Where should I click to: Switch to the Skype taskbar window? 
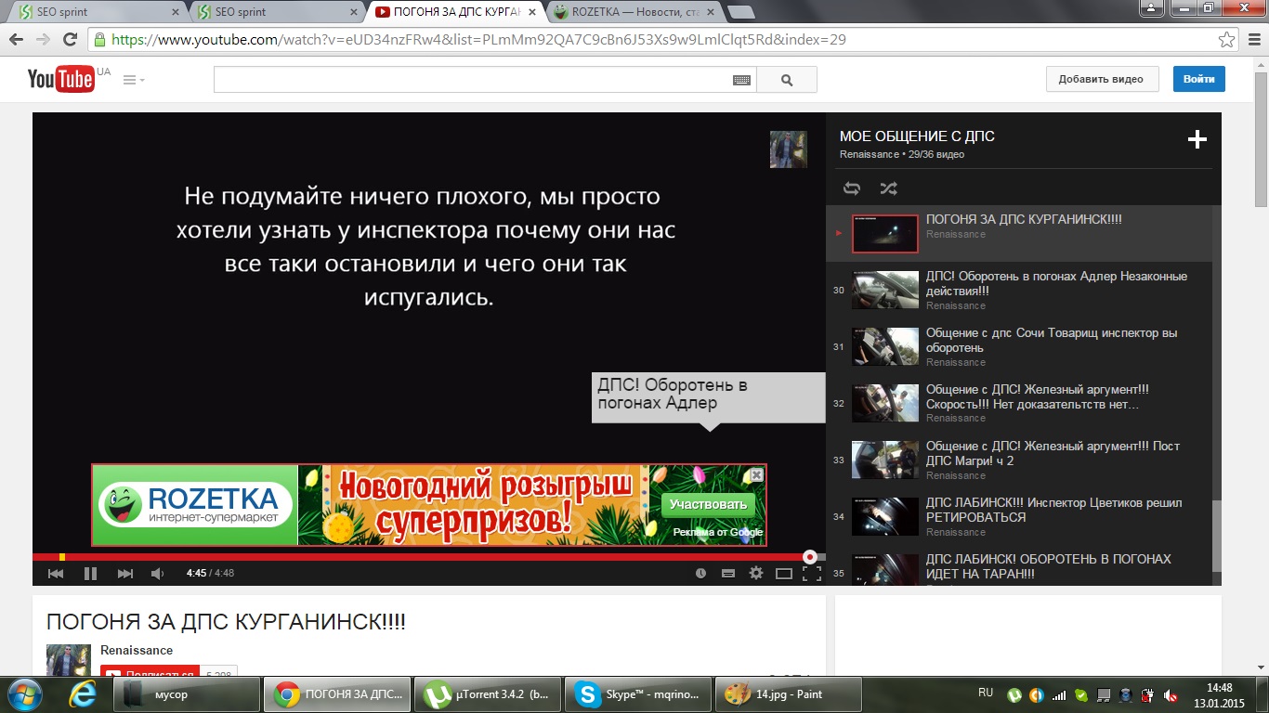pyautogui.click(x=638, y=694)
